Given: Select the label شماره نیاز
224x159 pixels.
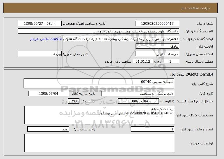Looking at the screenshot, I should coord(205,24).
